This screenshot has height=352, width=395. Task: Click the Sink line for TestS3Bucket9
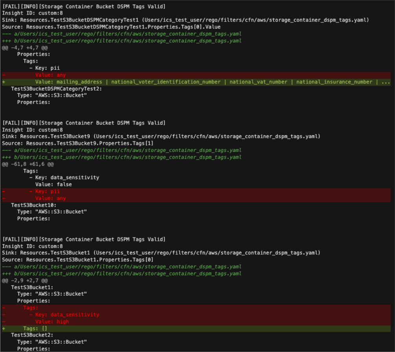161,137
